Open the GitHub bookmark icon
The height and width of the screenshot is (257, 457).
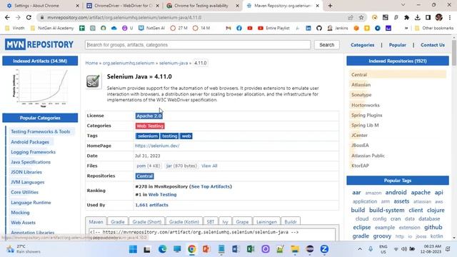(x=319, y=29)
